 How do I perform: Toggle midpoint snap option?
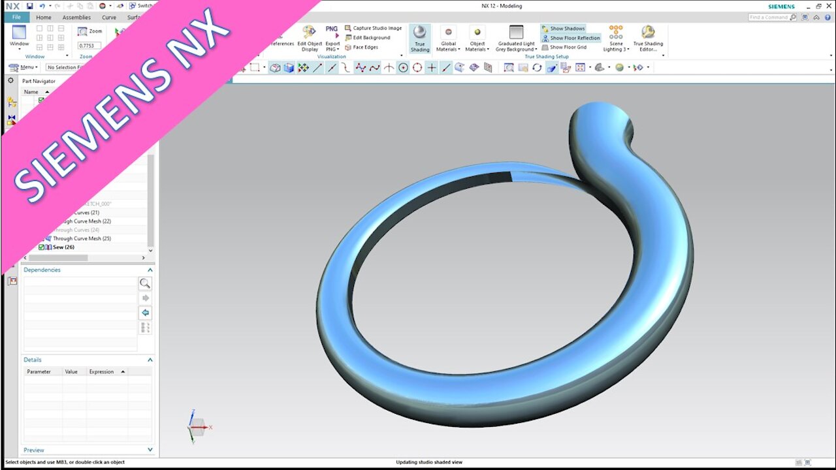[332, 67]
